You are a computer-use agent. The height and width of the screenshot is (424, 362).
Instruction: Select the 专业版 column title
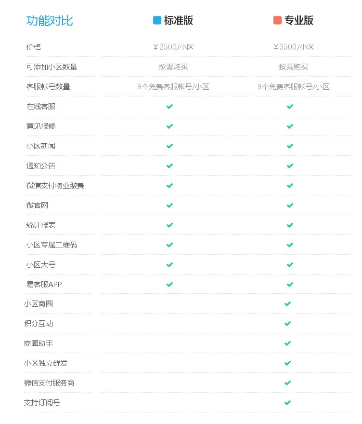click(299, 21)
